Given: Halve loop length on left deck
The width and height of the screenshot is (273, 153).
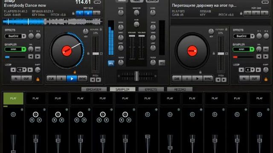Looking at the screenshot, I should (13, 70).
